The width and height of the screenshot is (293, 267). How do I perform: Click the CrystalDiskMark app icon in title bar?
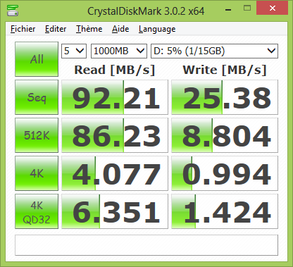pyautogui.click(x=13, y=10)
